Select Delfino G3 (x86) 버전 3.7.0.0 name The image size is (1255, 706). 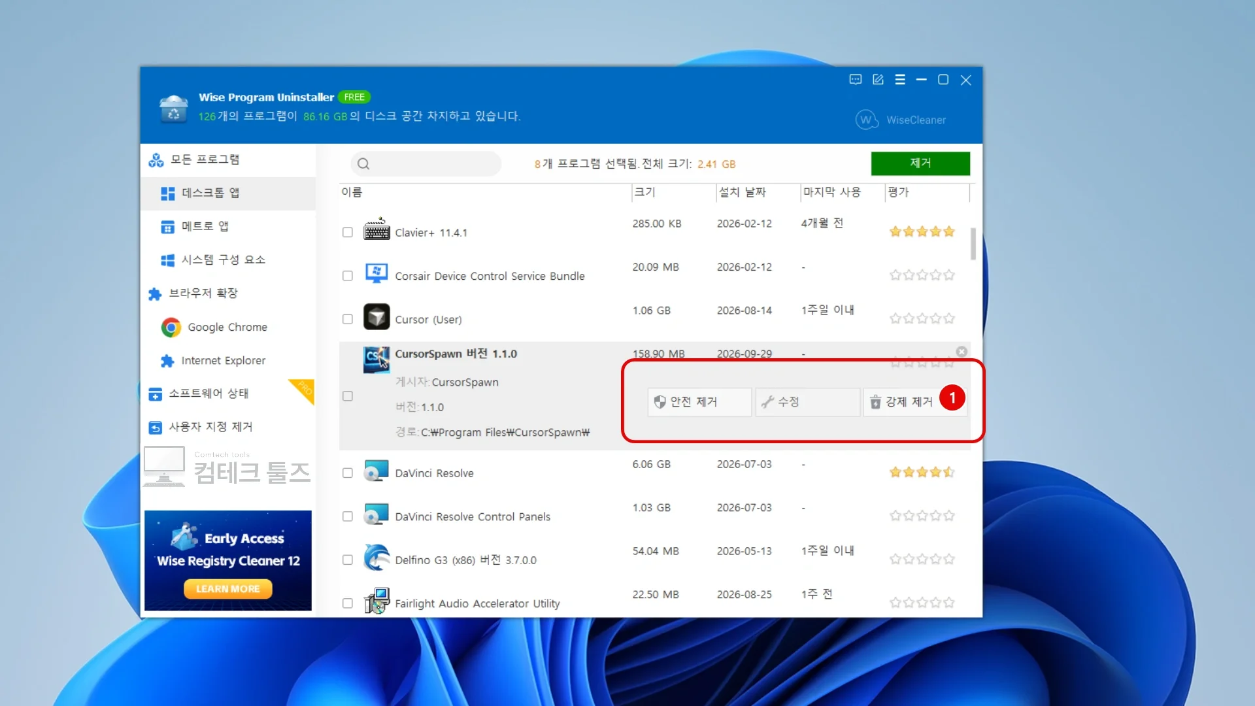(465, 560)
